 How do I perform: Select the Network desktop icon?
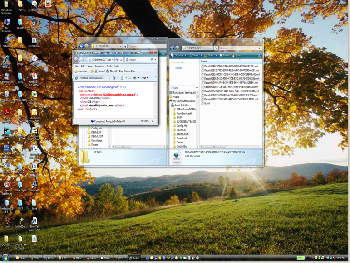[7, 42]
